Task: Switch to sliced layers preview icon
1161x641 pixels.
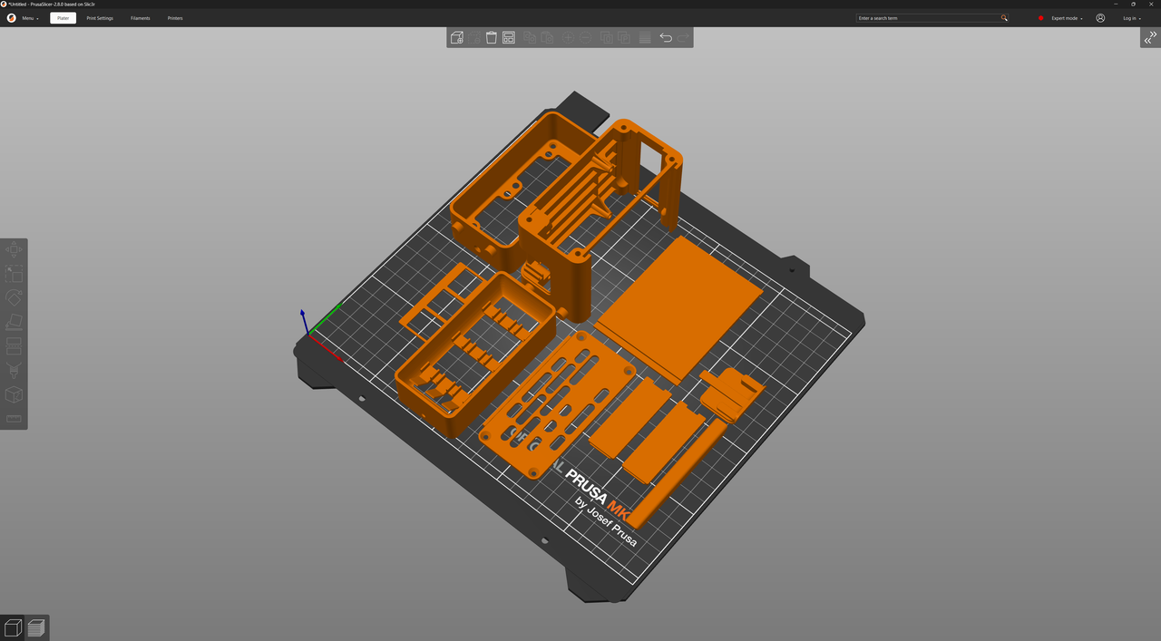Action: (36, 627)
